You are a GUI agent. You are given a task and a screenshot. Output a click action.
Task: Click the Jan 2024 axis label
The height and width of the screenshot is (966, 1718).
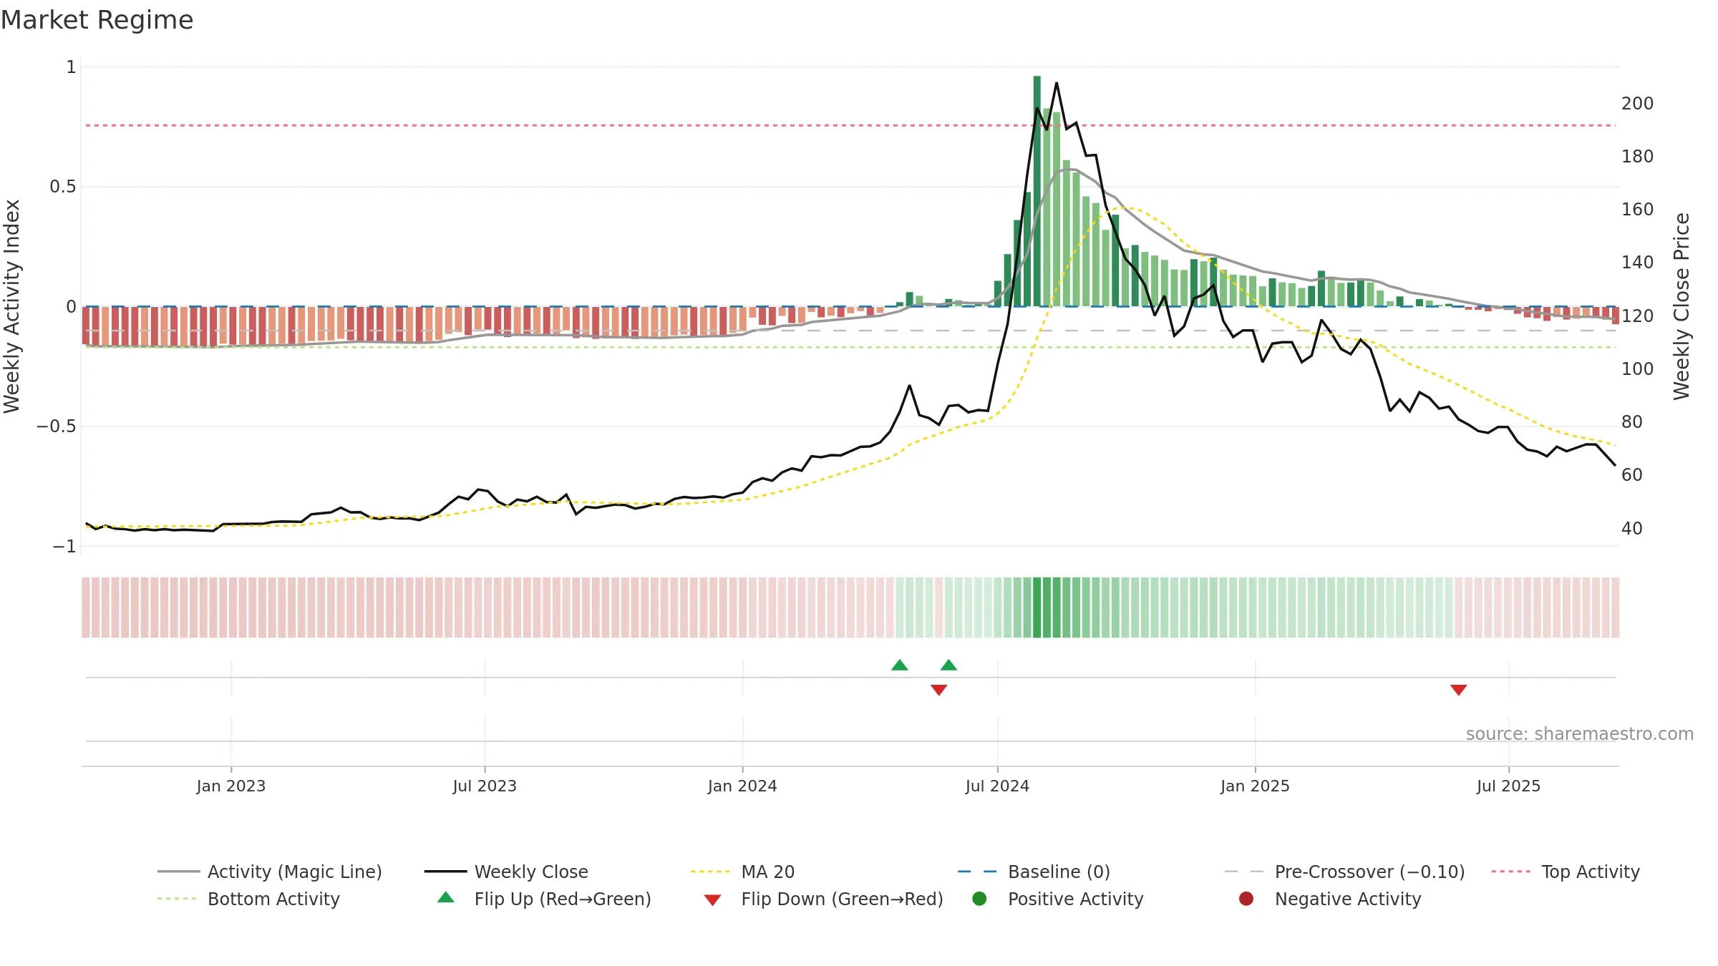pos(742,786)
